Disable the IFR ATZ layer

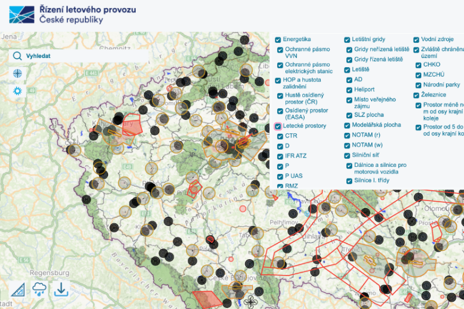point(280,157)
